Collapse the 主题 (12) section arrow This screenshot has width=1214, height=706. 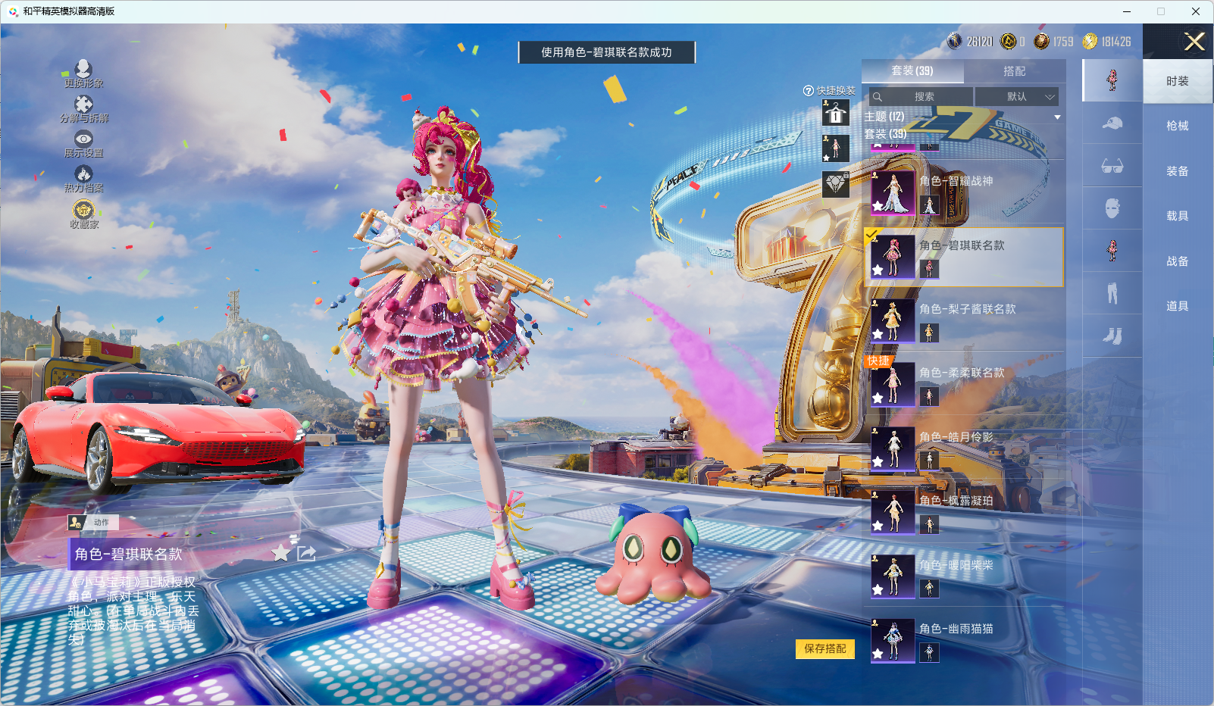click(x=1057, y=117)
